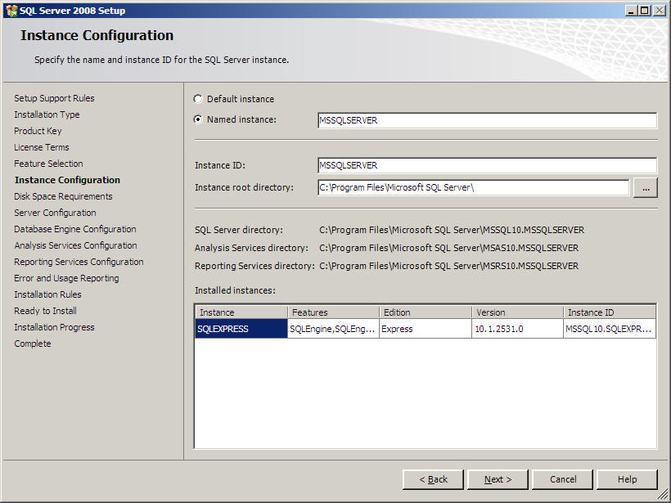Click Ready to Install step
The image size is (671, 503).
[x=45, y=311]
